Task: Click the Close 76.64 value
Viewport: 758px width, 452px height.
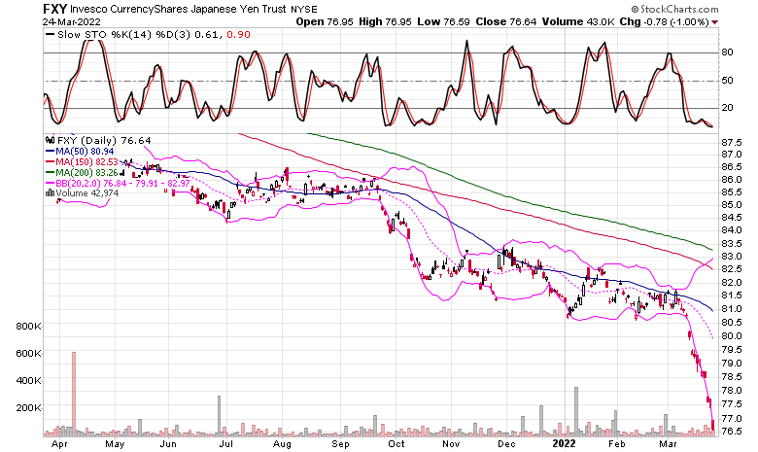Action: coord(505,21)
